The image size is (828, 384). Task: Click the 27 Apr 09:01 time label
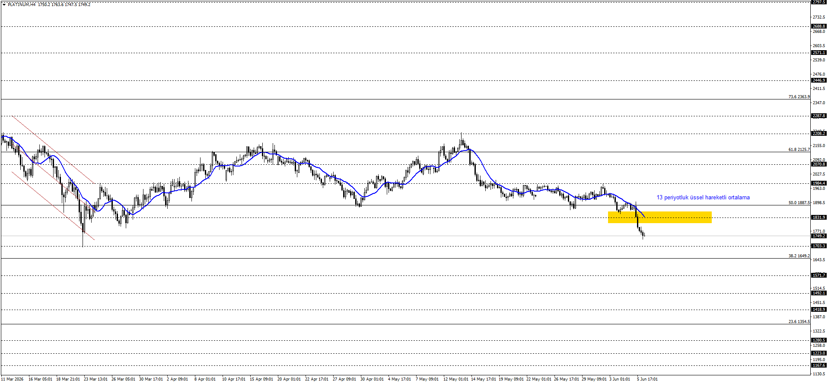pyautogui.click(x=344, y=379)
